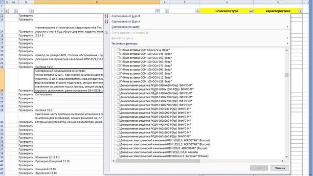Click the greyed Снять фильтр item
313x176 pixels.
[x=131, y=33]
